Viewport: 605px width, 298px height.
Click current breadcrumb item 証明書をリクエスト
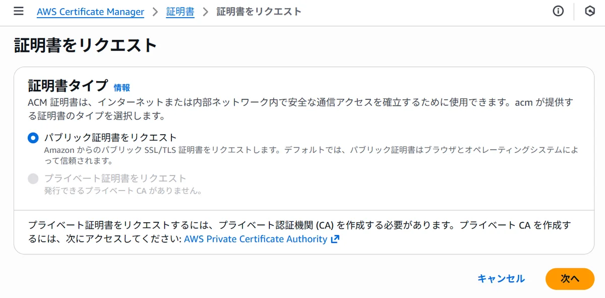tap(259, 12)
